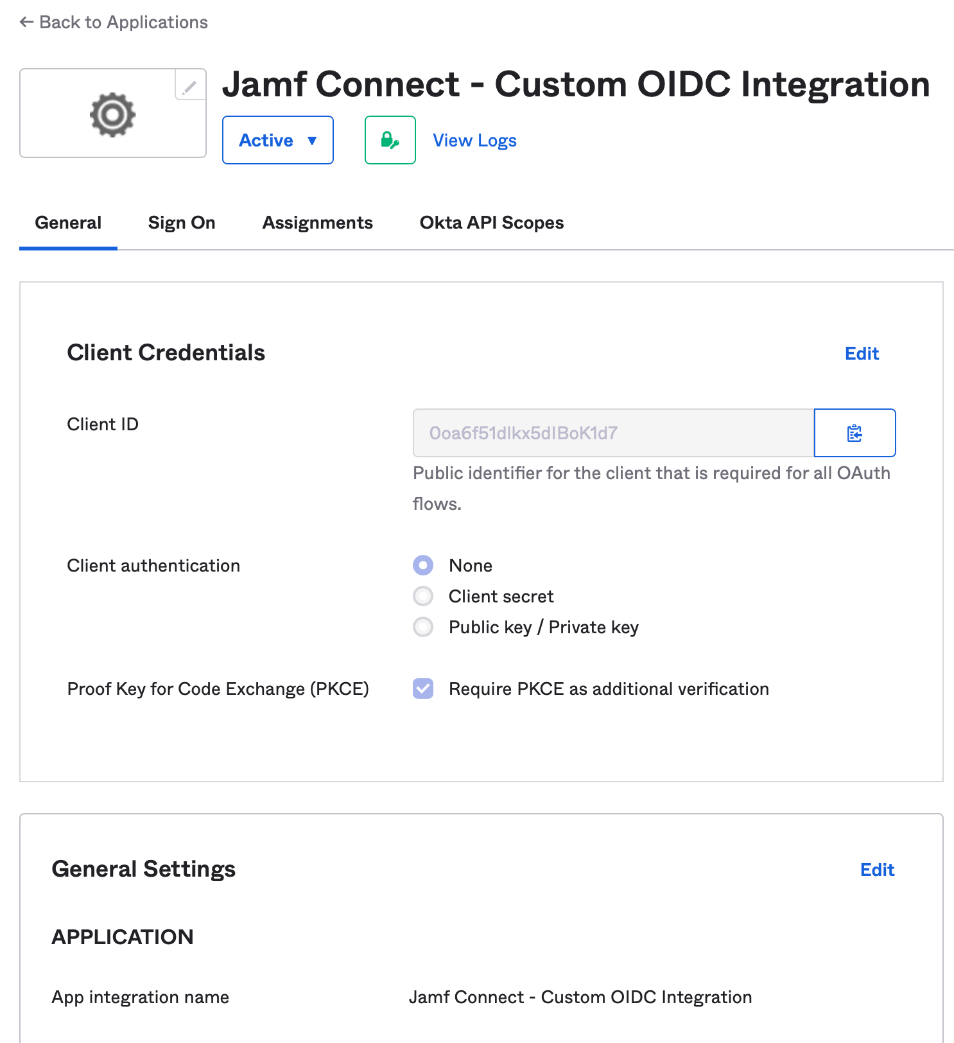Click the 'Client ID' field label
954x1043 pixels.
coord(103,424)
